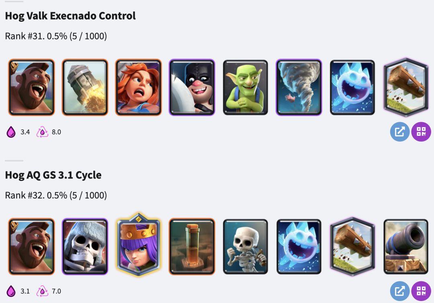The height and width of the screenshot is (303, 434).
Task: Click the Cannon card icon
Action: click(406, 247)
